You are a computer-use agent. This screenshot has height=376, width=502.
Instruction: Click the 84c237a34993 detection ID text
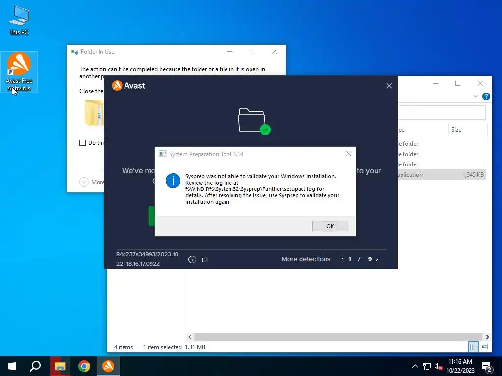click(148, 259)
